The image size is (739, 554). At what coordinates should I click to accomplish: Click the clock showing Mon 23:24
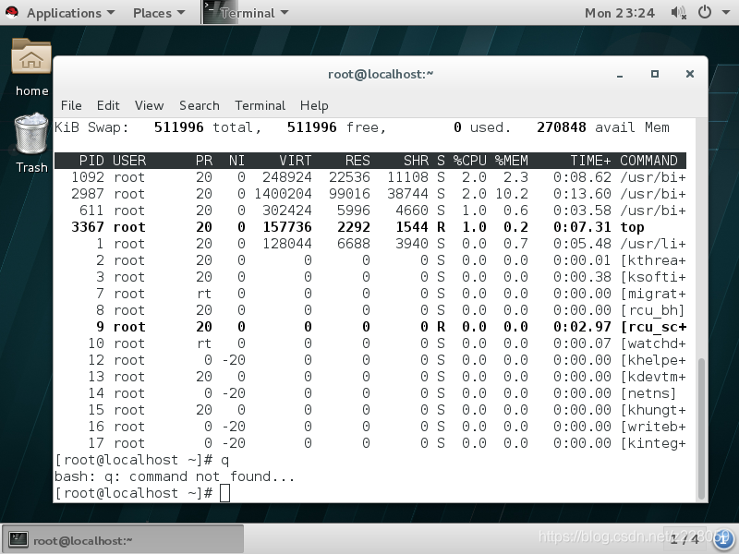click(619, 13)
